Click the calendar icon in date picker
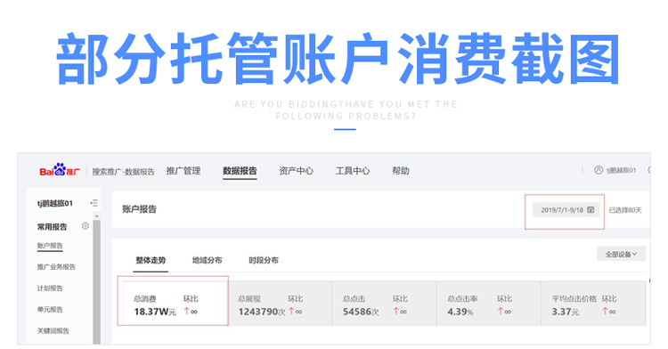Screen dimensions: 668x349 pyautogui.click(x=591, y=210)
